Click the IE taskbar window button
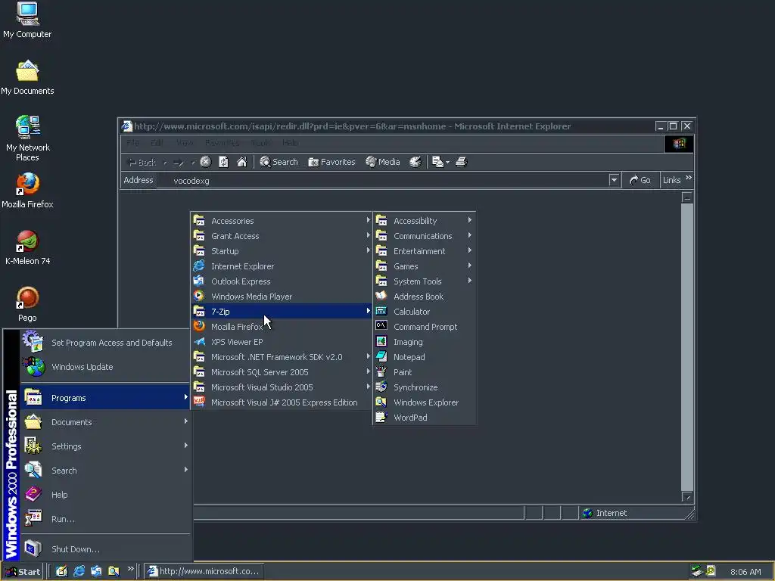 click(204, 571)
